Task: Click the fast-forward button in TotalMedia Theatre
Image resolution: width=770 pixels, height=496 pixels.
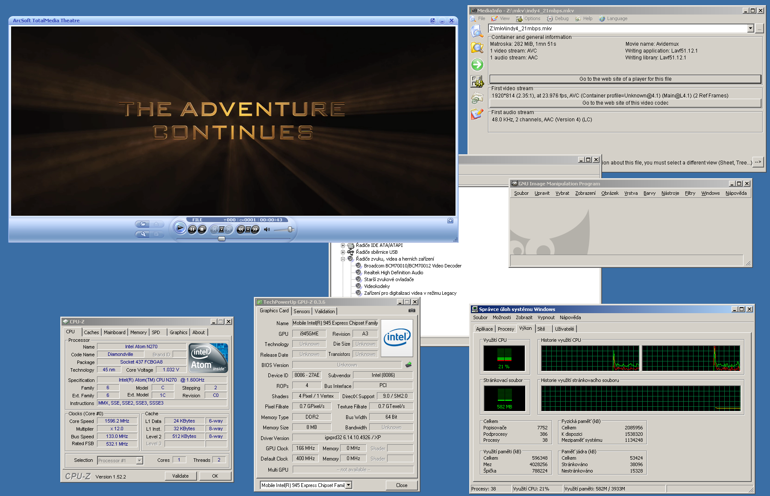Action: point(255,229)
